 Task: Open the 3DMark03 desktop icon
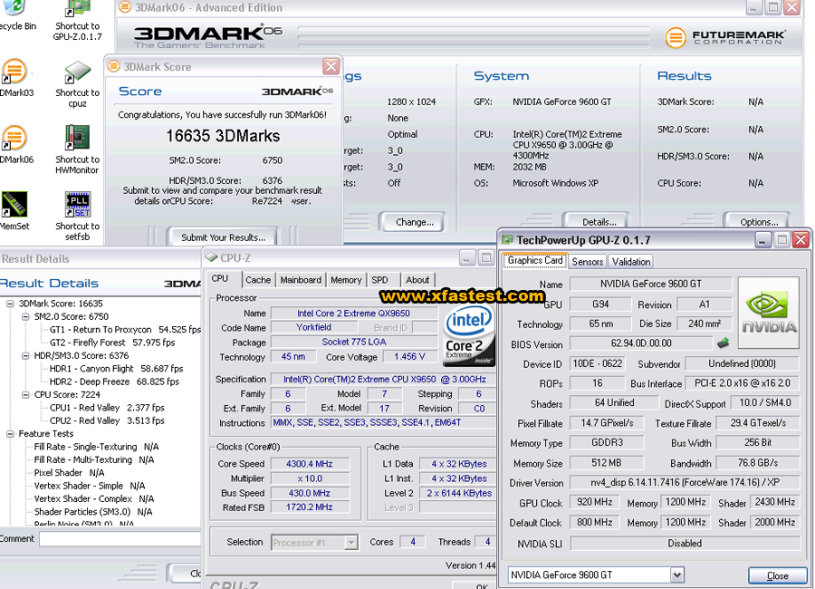point(15,78)
